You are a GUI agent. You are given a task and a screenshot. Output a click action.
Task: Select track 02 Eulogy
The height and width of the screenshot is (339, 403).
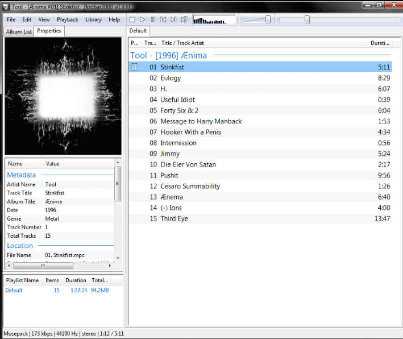[x=260, y=78]
